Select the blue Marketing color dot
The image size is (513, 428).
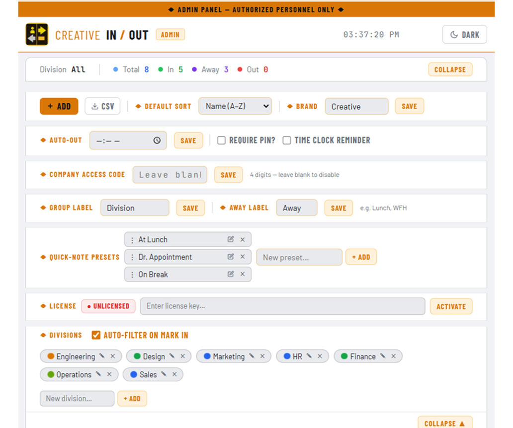point(207,356)
